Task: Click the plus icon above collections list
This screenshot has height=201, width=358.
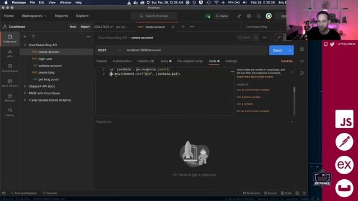Action: (25, 37)
